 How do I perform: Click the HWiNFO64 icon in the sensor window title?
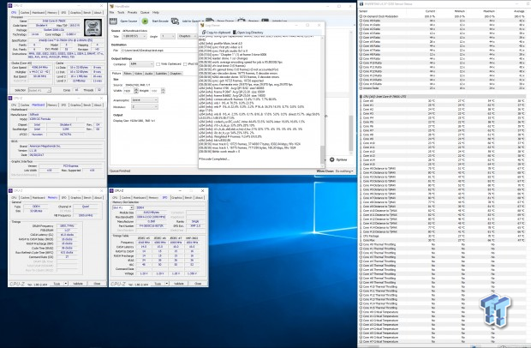(x=361, y=3)
